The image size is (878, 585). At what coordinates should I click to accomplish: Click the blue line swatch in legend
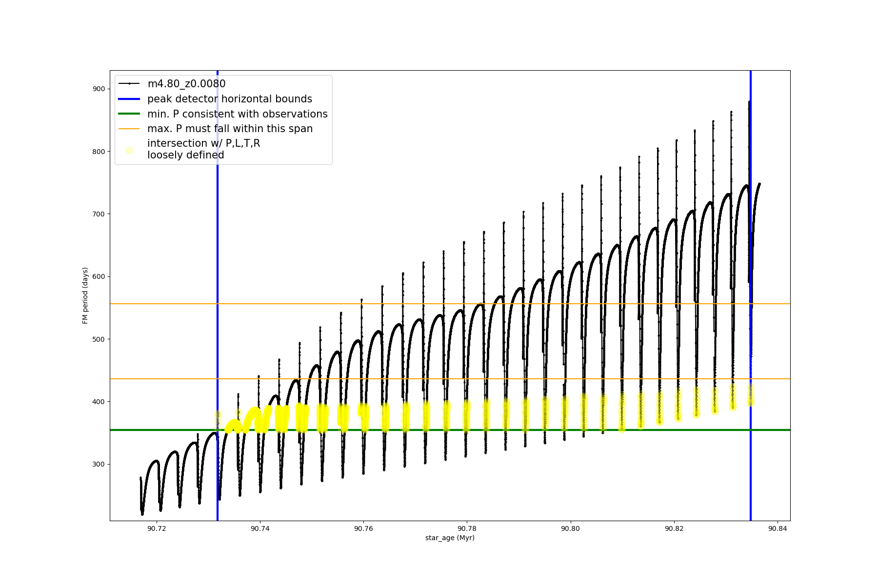coord(129,99)
